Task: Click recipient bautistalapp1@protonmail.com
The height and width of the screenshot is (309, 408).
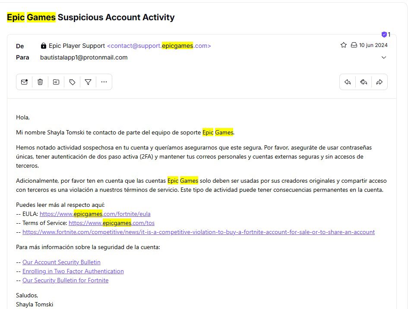Action: [84, 57]
